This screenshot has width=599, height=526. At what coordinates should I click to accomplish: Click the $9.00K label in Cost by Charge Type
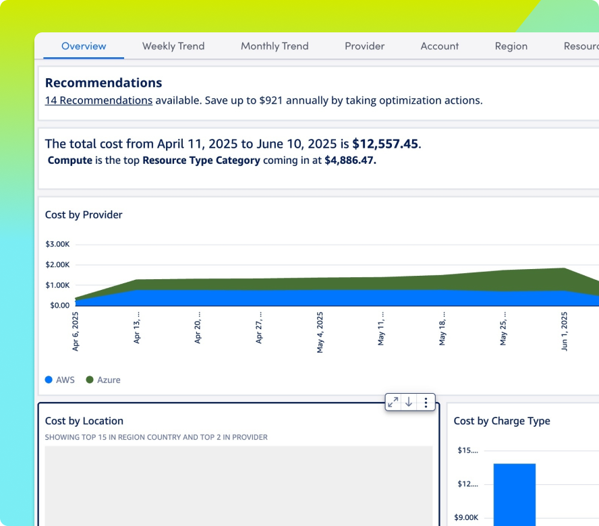point(466,518)
